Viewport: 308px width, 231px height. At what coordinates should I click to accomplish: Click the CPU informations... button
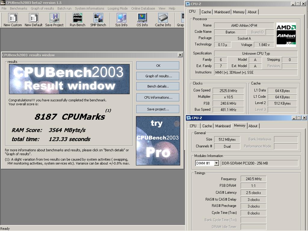(x=158, y=97)
